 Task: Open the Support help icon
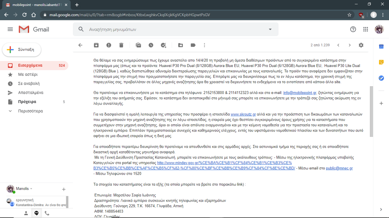(x=353, y=29)
